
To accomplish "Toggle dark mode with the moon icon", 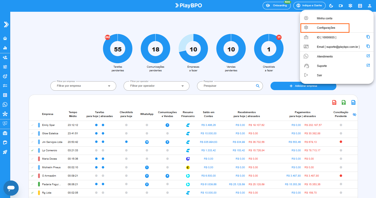I will point(331,5).
